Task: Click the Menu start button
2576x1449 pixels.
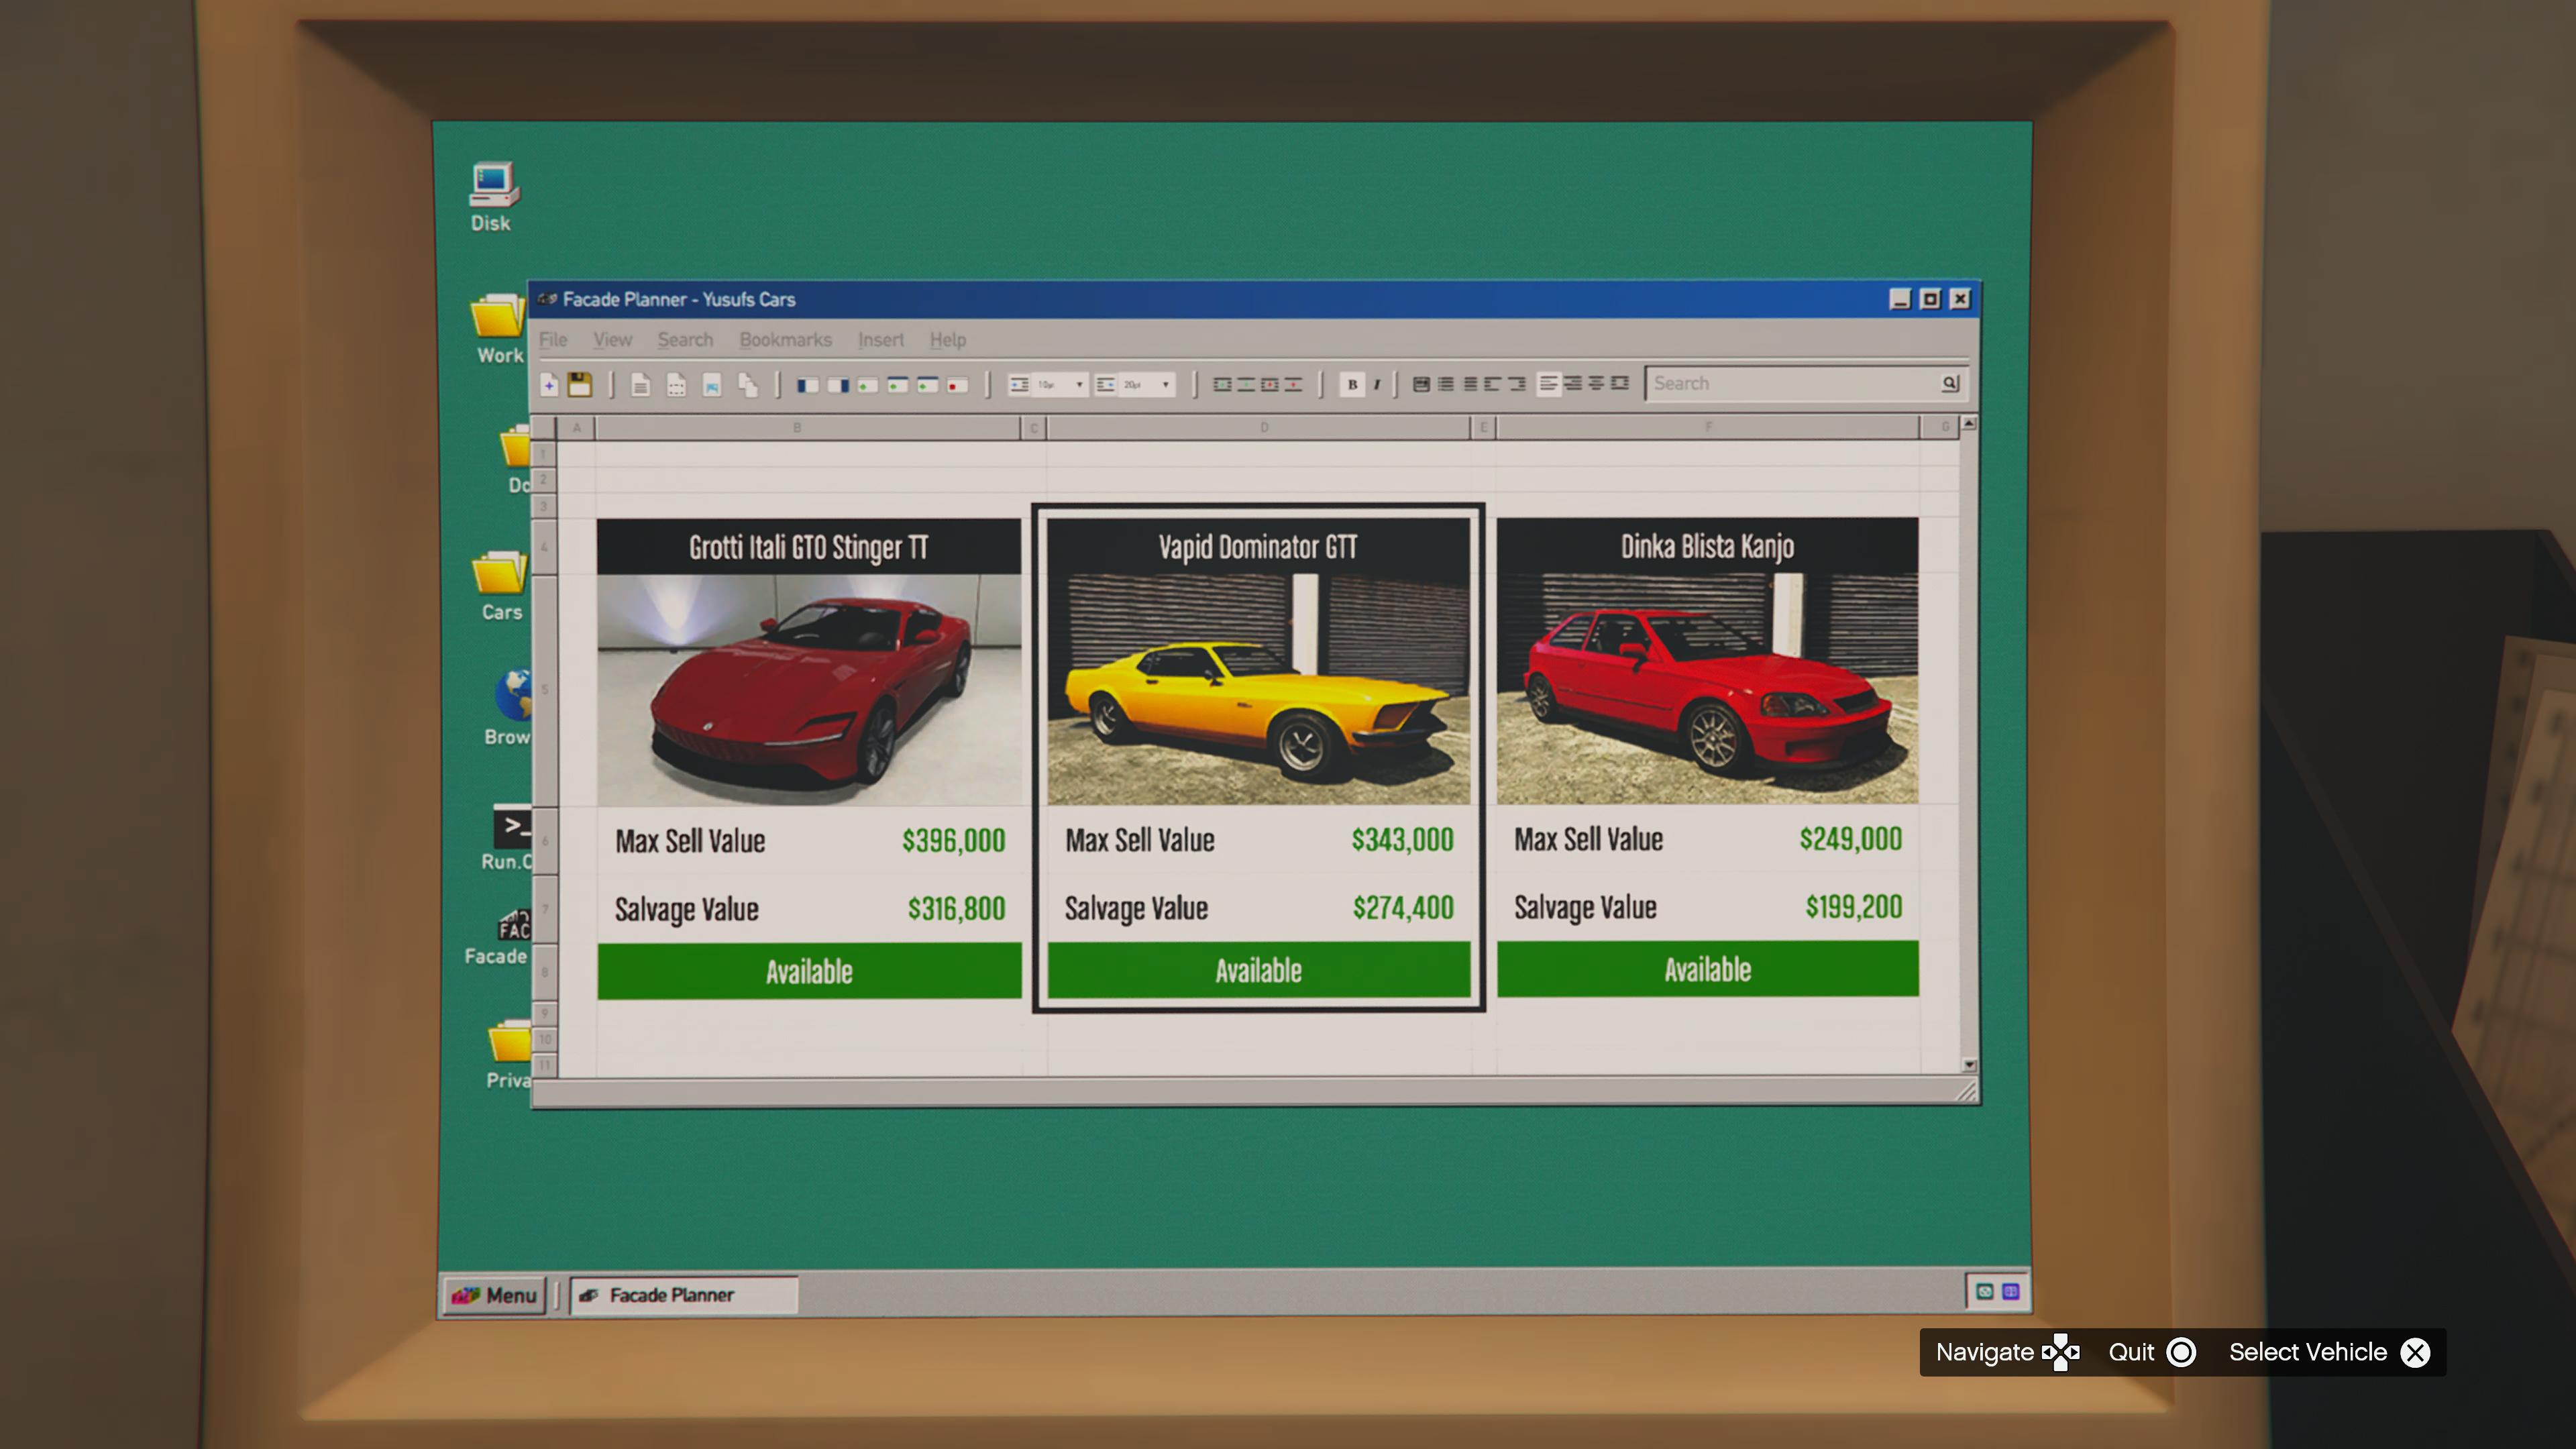Action: tap(495, 1295)
